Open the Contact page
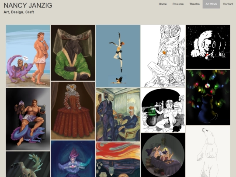The height and width of the screenshot is (177, 236). point(228,4)
